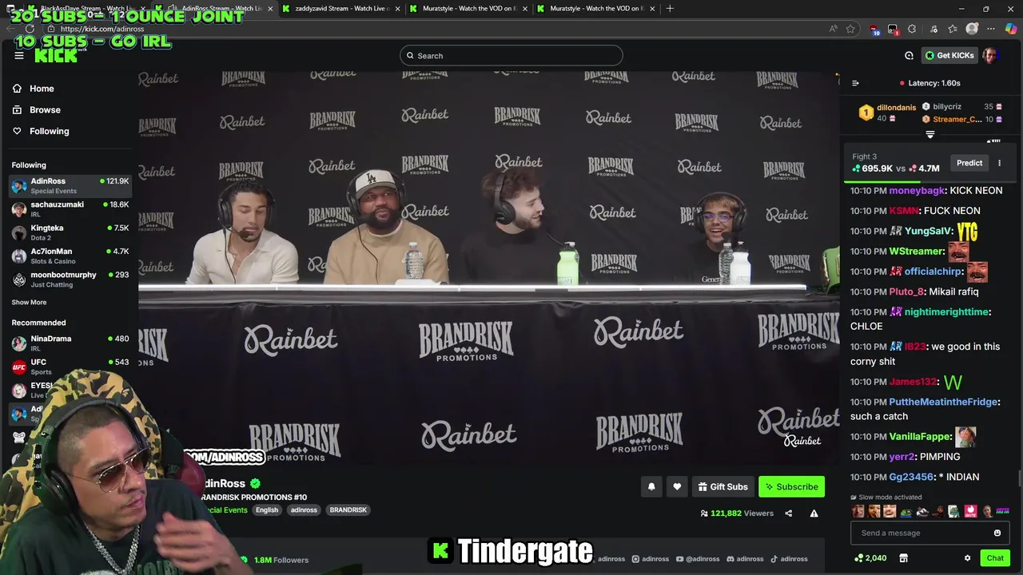Open top gifter dillondanis profile
Image resolution: width=1023 pixels, height=575 pixels.
pos(896,107)
